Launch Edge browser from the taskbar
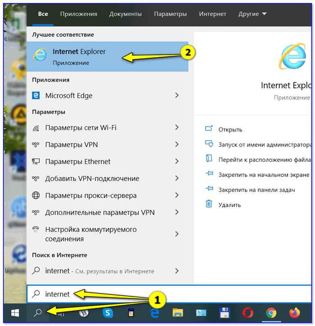Screen dimensions: 315x326 (x=154, y=312)
